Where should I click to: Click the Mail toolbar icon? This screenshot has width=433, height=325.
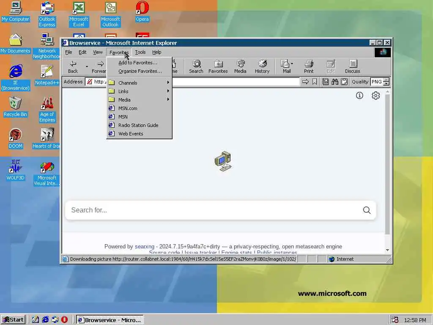point(287,66)
